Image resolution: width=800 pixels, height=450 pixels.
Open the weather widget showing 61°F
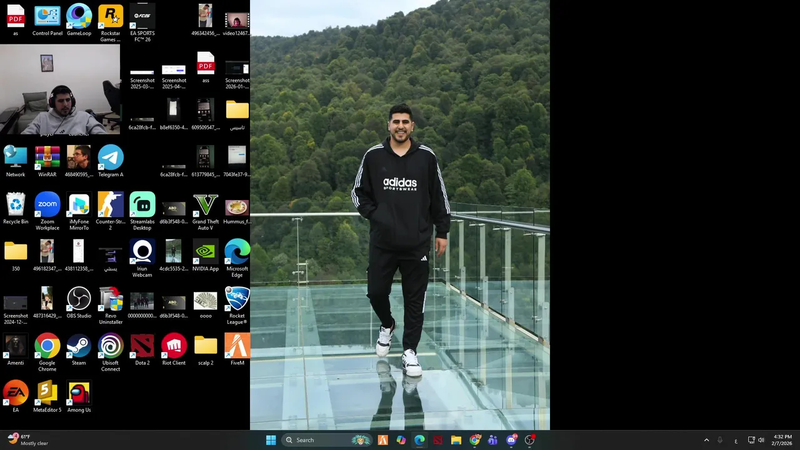27,440
